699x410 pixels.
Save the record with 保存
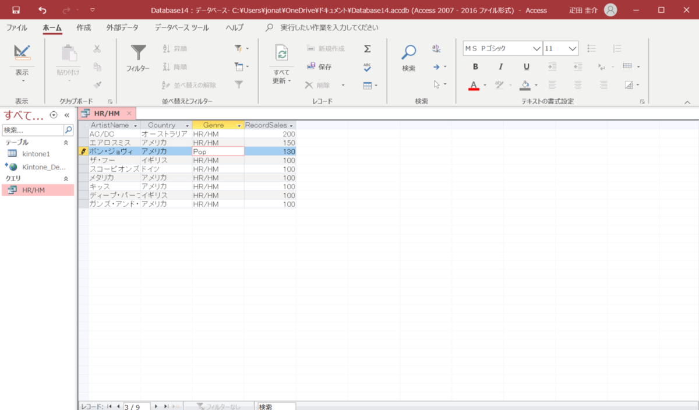[319, 67]
